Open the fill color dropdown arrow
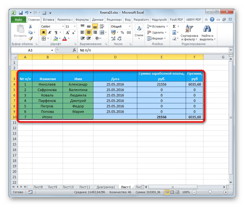Screen dimensions: 244x206 (59, 38)
